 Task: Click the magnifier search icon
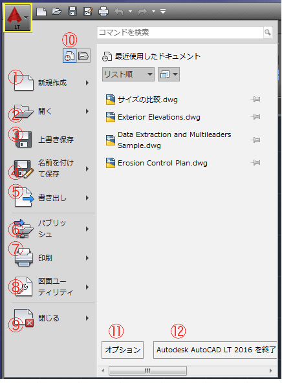click(268, 32)
